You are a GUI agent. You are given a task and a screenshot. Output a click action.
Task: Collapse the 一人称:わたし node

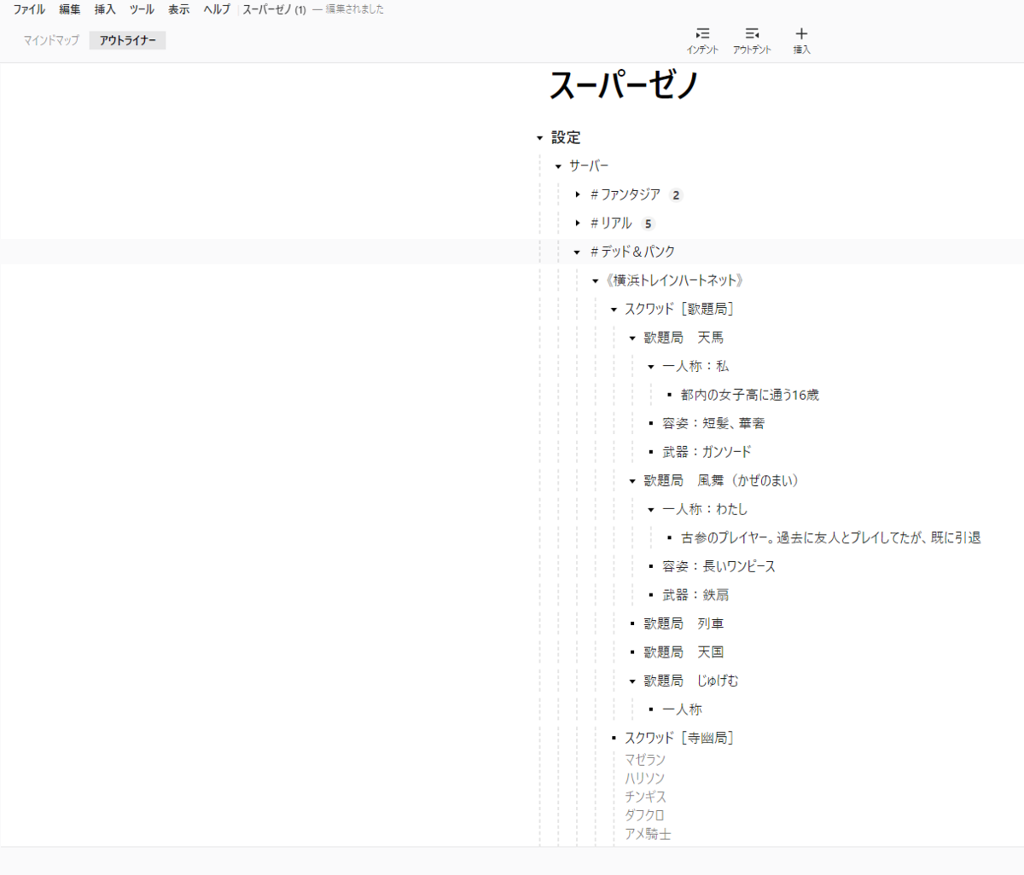[x=651, y=510]
